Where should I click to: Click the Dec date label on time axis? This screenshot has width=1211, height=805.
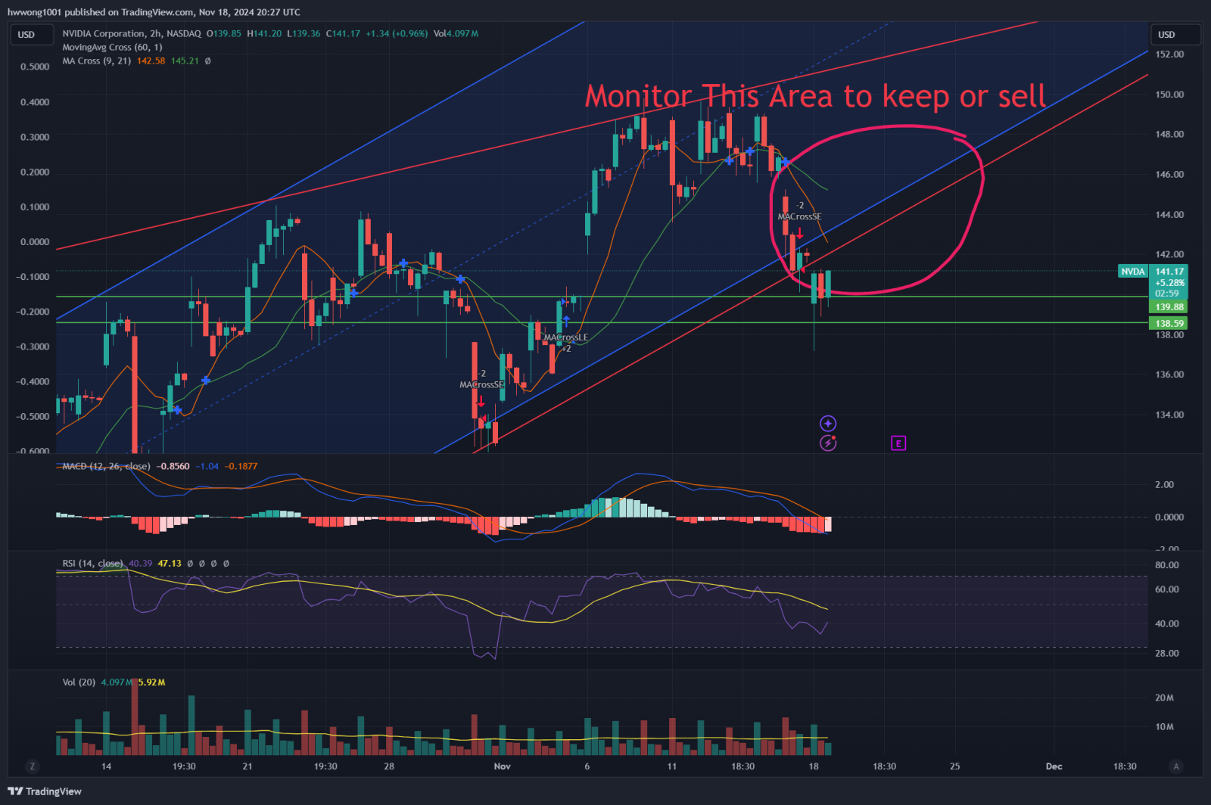pyautogui.click(x=1054, y=766)
